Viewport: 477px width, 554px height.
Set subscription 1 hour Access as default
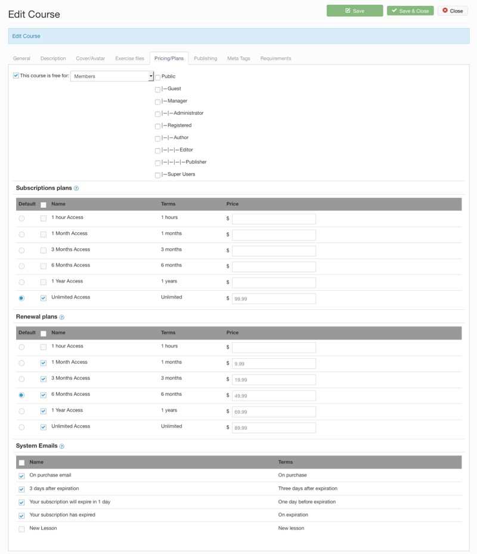[21, 218]
